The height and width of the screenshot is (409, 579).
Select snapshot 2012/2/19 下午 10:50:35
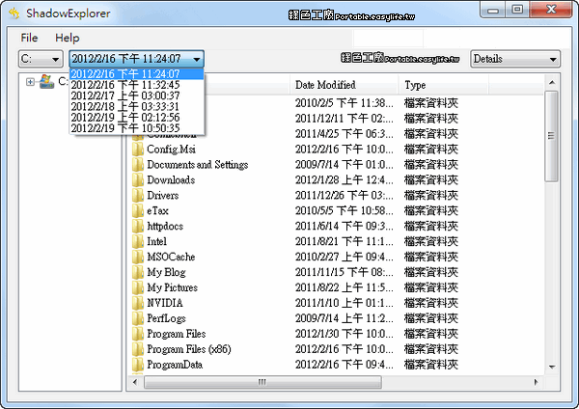click(x=136, y=128)
